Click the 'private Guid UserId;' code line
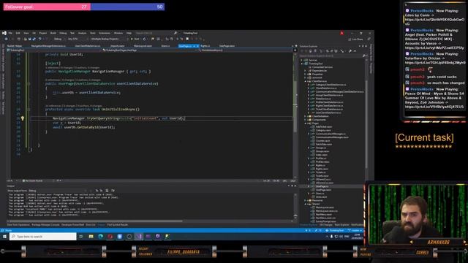 point(64,54)
